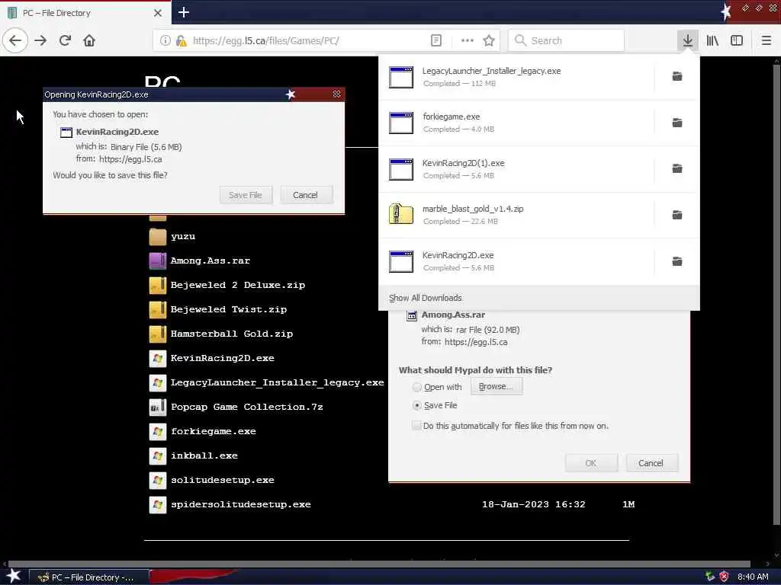Download inkball.exe

(x=204, y=456)
